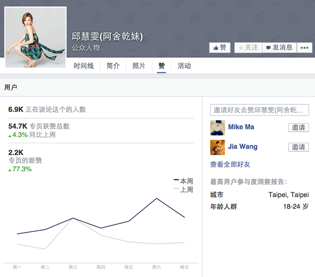Click Jia Wang's avatar thumbnail

click(x=217, y=148)
